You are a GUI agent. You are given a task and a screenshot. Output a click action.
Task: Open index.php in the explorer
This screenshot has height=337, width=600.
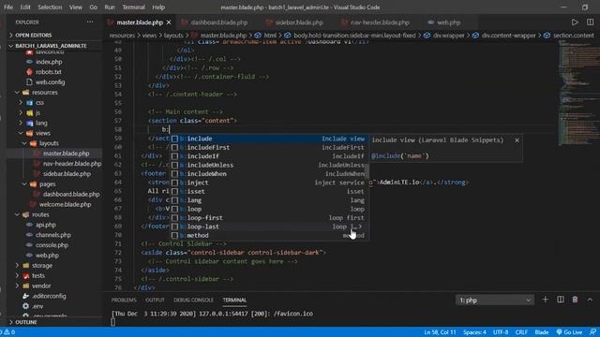[x=49, y=62]
